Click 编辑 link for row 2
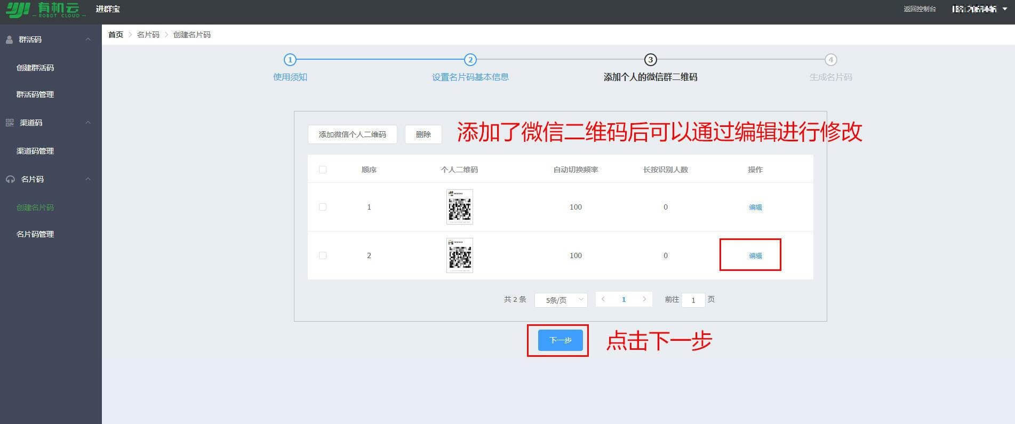The image size is (1015, 424). 755,256
